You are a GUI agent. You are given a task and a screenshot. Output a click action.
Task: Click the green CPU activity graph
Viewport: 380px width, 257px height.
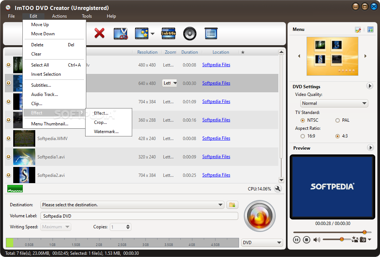(x=15, y=189)
